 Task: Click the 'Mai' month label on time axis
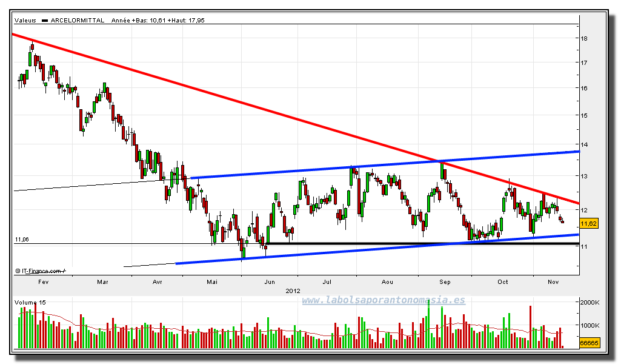click(x=212, y=282)
